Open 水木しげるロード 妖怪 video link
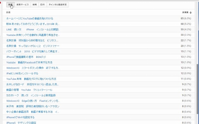This screenshot has width=199, height=124. click(x=33, y=84)
